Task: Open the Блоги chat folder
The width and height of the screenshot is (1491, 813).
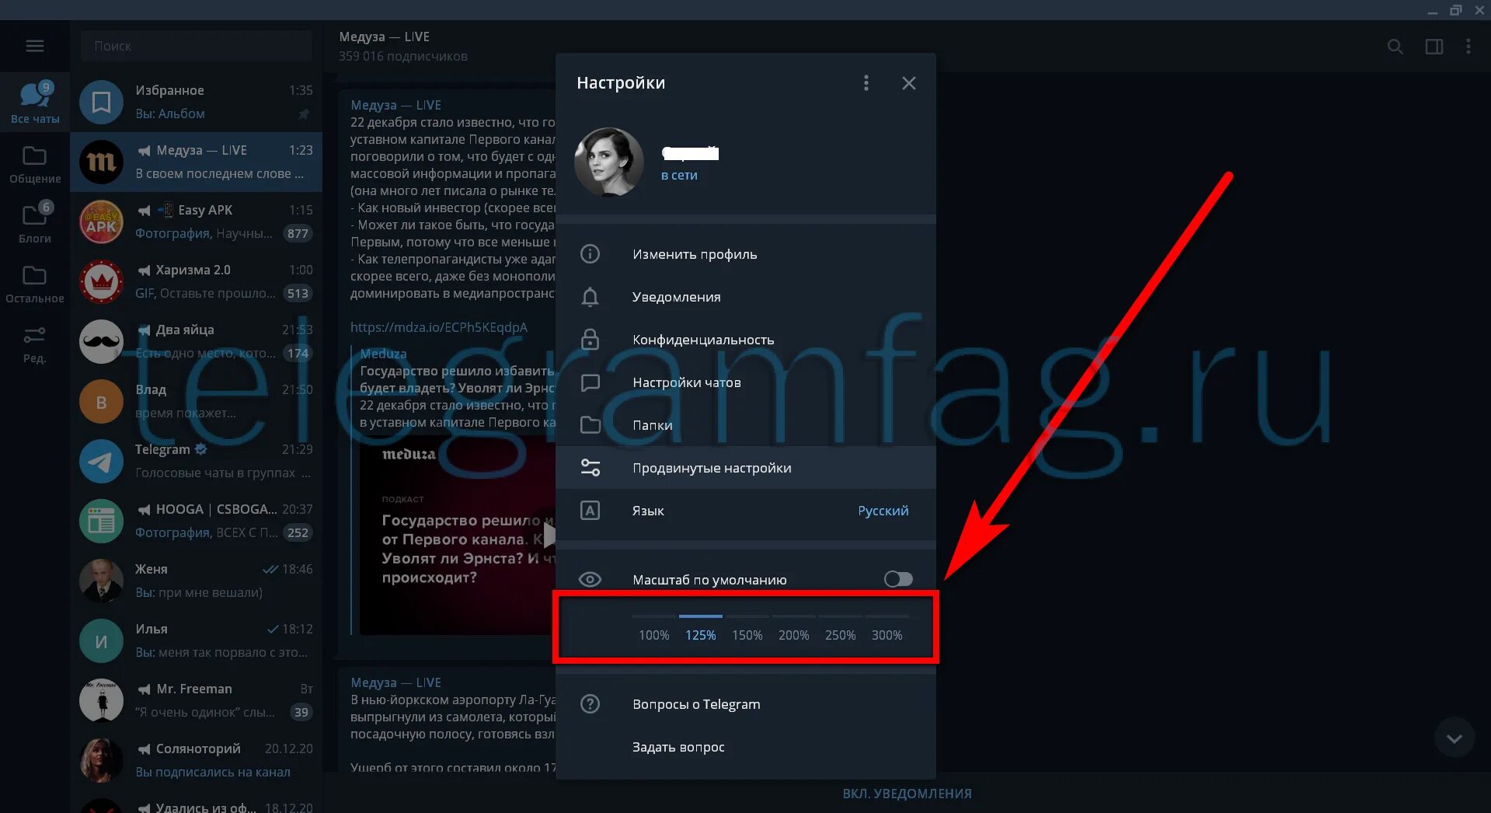Action: click(35, 223)
